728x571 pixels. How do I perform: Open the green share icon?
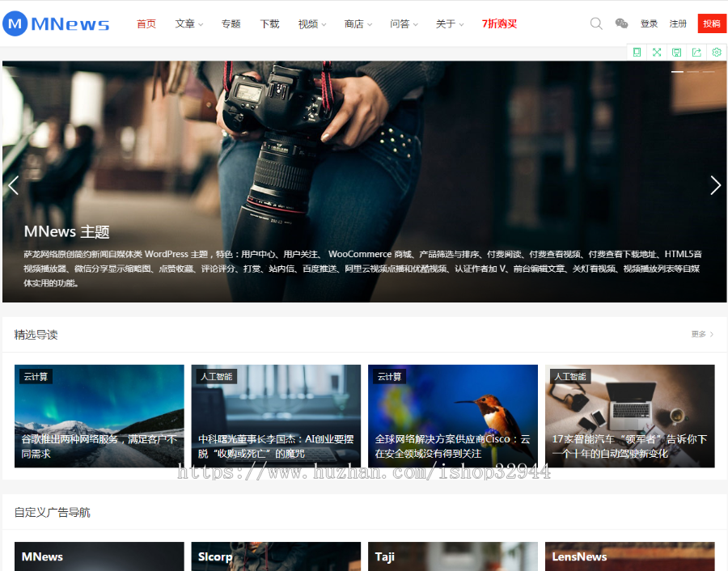point(696,51)
